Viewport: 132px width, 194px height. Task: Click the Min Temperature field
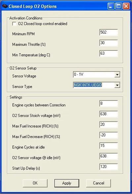click(109, 53)
